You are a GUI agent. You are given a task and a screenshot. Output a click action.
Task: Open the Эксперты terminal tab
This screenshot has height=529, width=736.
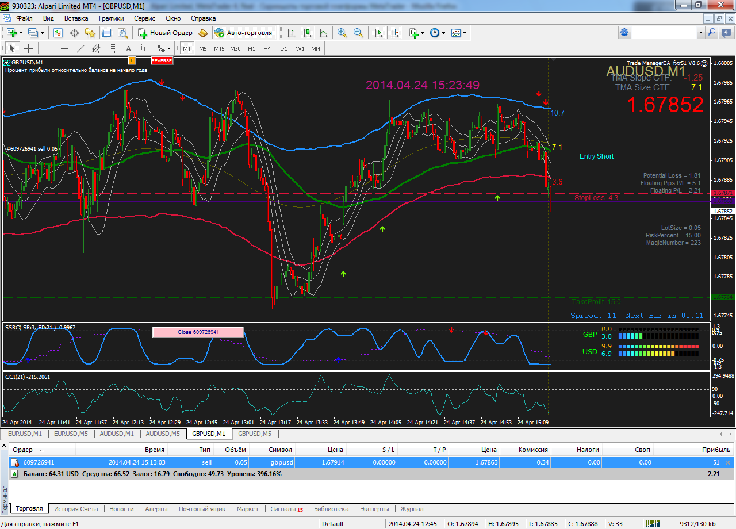pos(374,509)
